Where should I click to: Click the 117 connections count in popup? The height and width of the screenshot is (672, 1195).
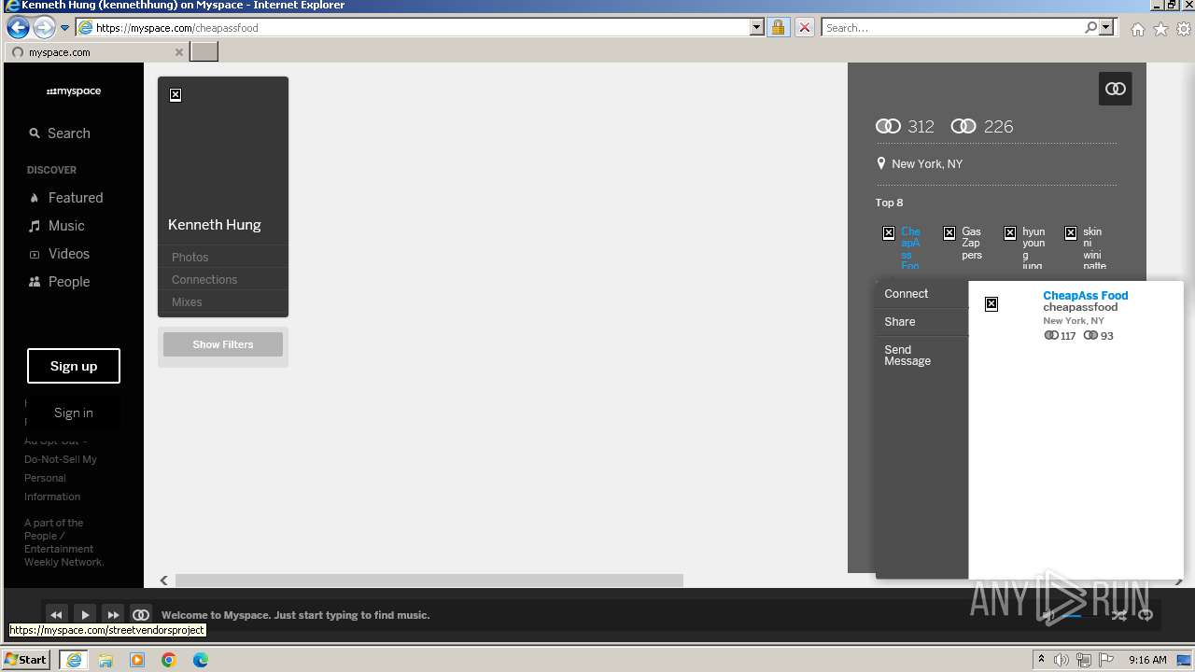click(x=1060, y=336)
